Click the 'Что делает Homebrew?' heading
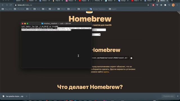Viewport: 180px width, 101px height. coord(90,87)
